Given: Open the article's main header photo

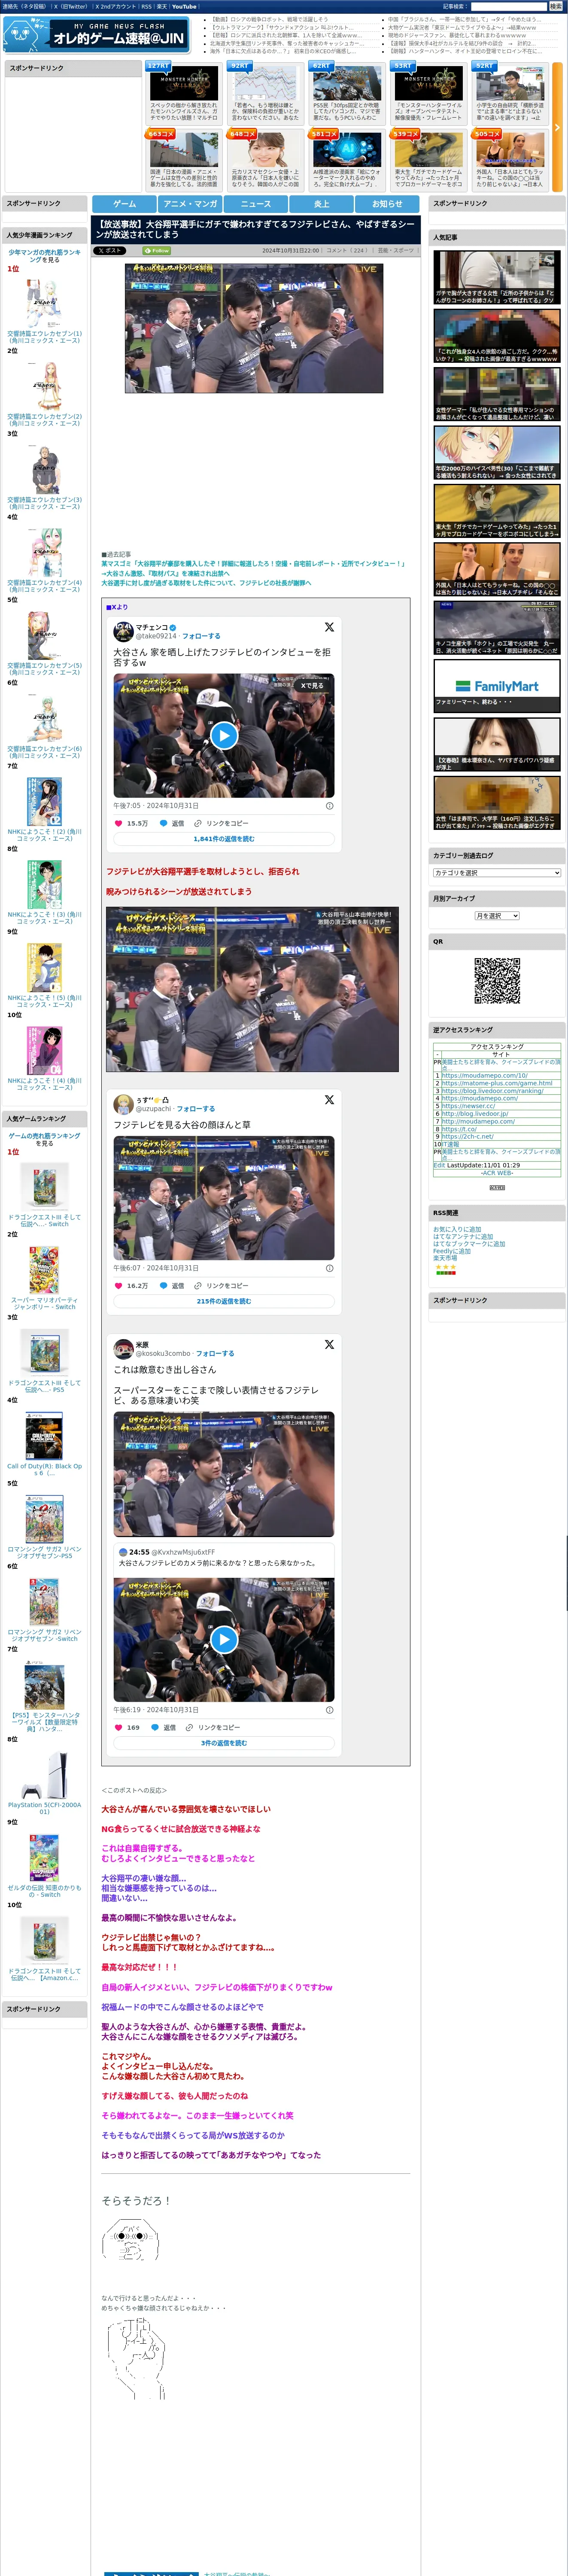Looking at the screenshot, I should pos(254,328).
